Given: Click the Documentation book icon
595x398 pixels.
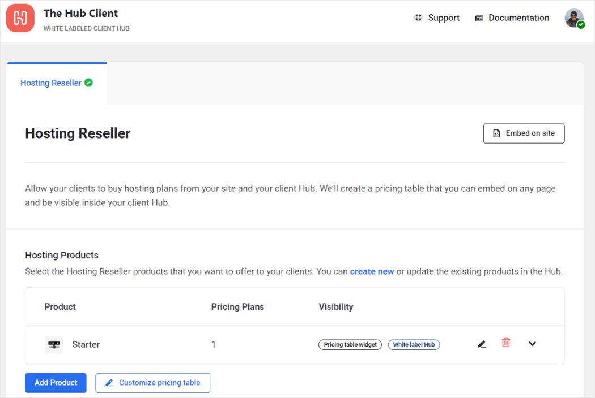Looking at the screenshot, I should pyautogui.click(x=479, y=18).
